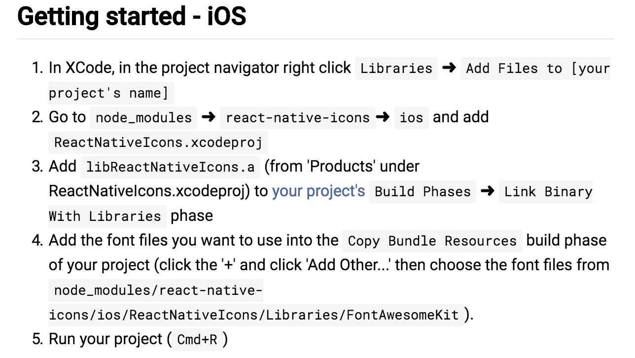The image size is (635, 358).
Task: Click the 'Libraries' code snippet
Action: click(396, 68)
